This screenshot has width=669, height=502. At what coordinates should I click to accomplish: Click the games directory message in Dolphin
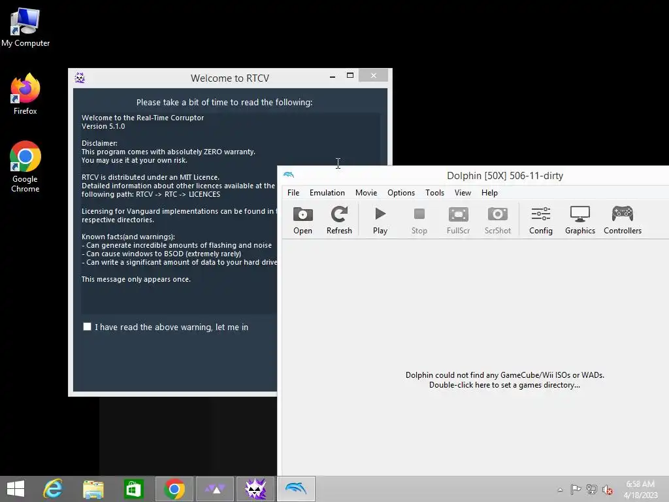[505, 380]
